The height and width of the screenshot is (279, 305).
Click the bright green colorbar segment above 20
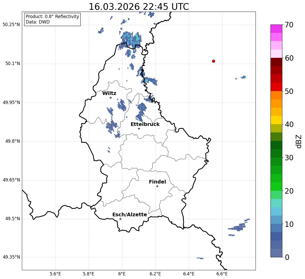[276, 186]
